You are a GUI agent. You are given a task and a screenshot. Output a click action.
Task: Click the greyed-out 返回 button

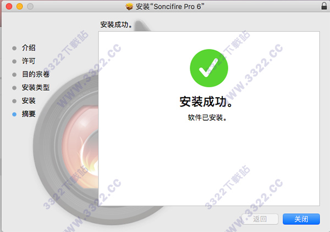coord(260,219)
